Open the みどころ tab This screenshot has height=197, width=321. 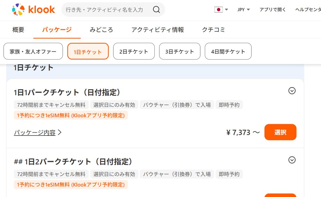(x=102, y=30)
